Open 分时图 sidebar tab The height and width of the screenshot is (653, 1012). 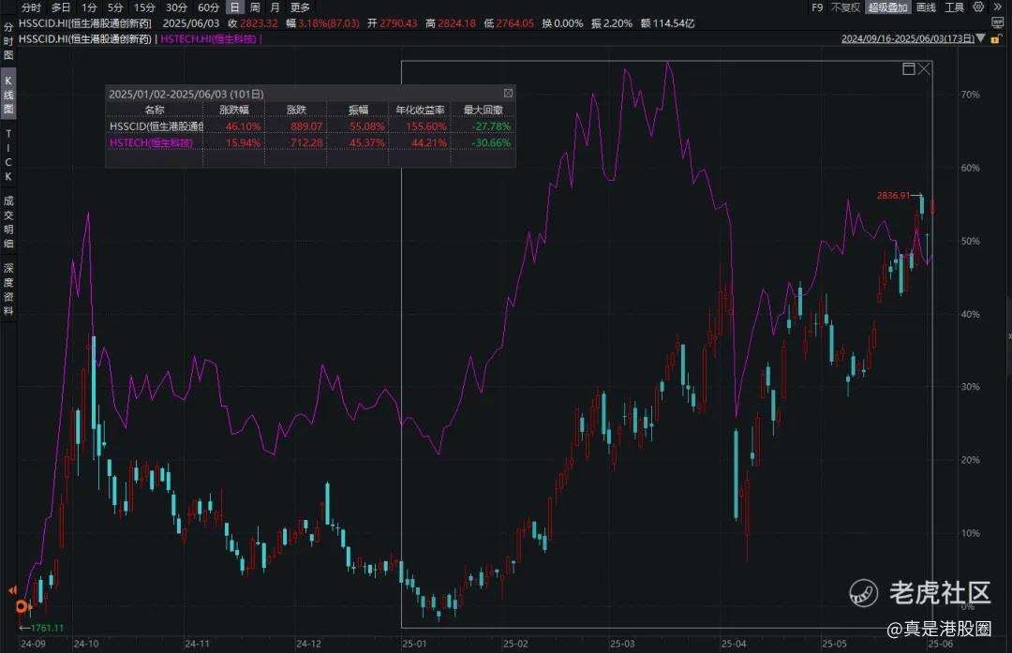[x=8, y=40]
